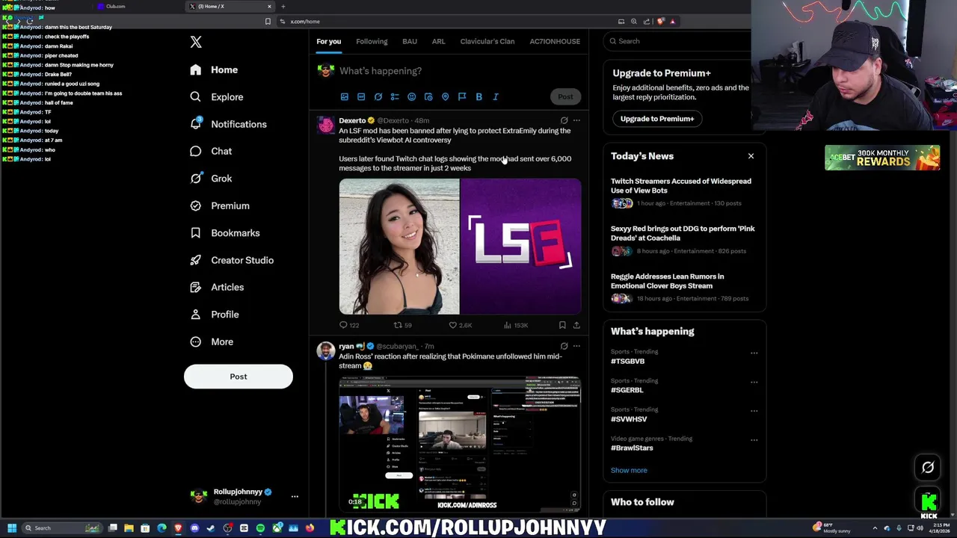Open Grok from the sidebar
The width and height of the screenshot is (957, 538).
(211, 179)
